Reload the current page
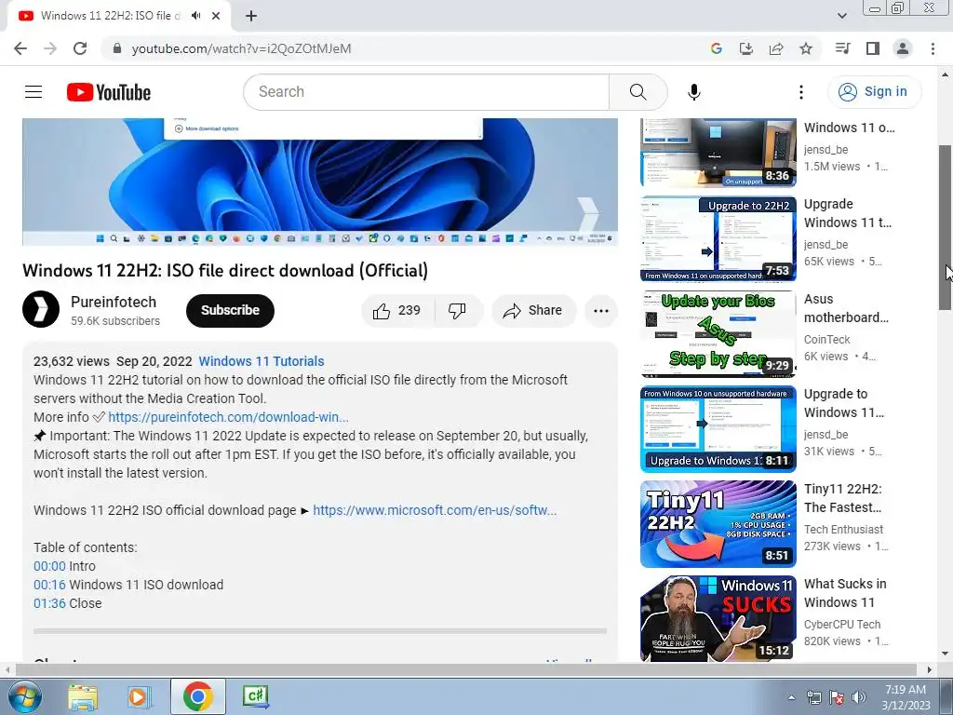The height and width of the screenshot is (715, 953). [80, 48]
